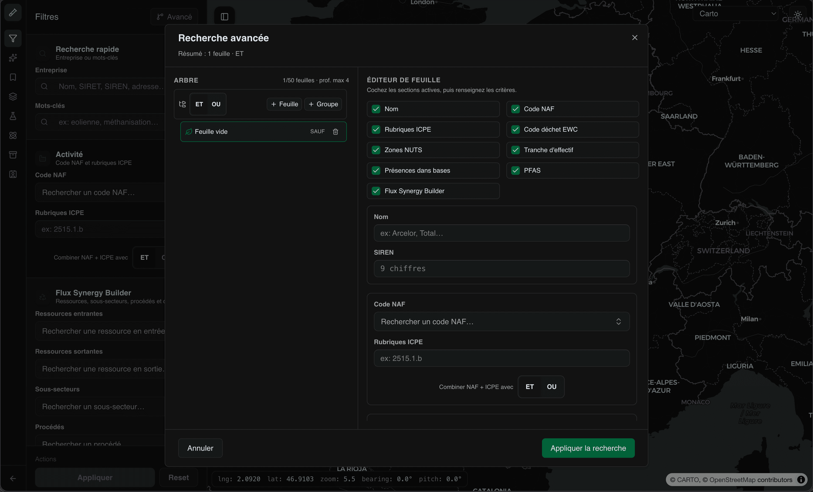
Task: Click the back arrow at sidebar bottom
Action: 13,479
